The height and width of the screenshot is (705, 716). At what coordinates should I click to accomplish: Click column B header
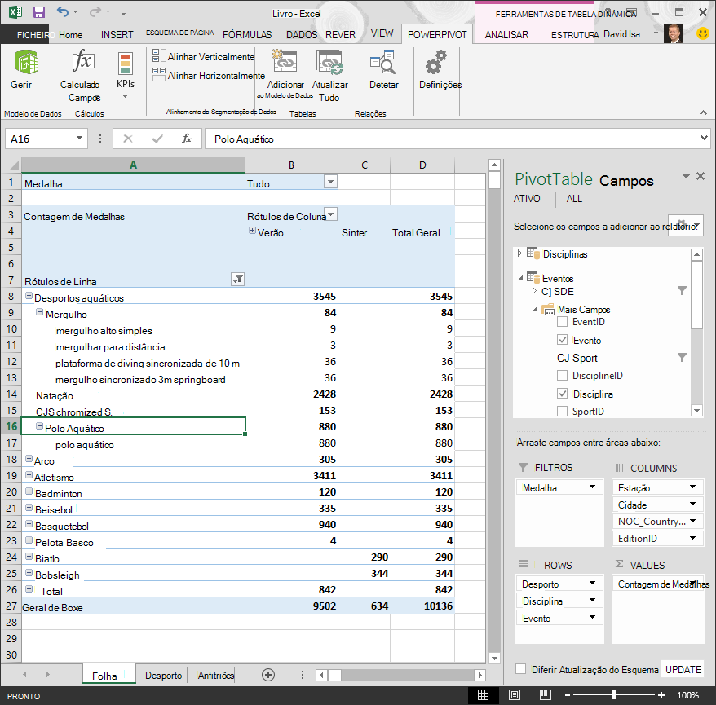291,165
